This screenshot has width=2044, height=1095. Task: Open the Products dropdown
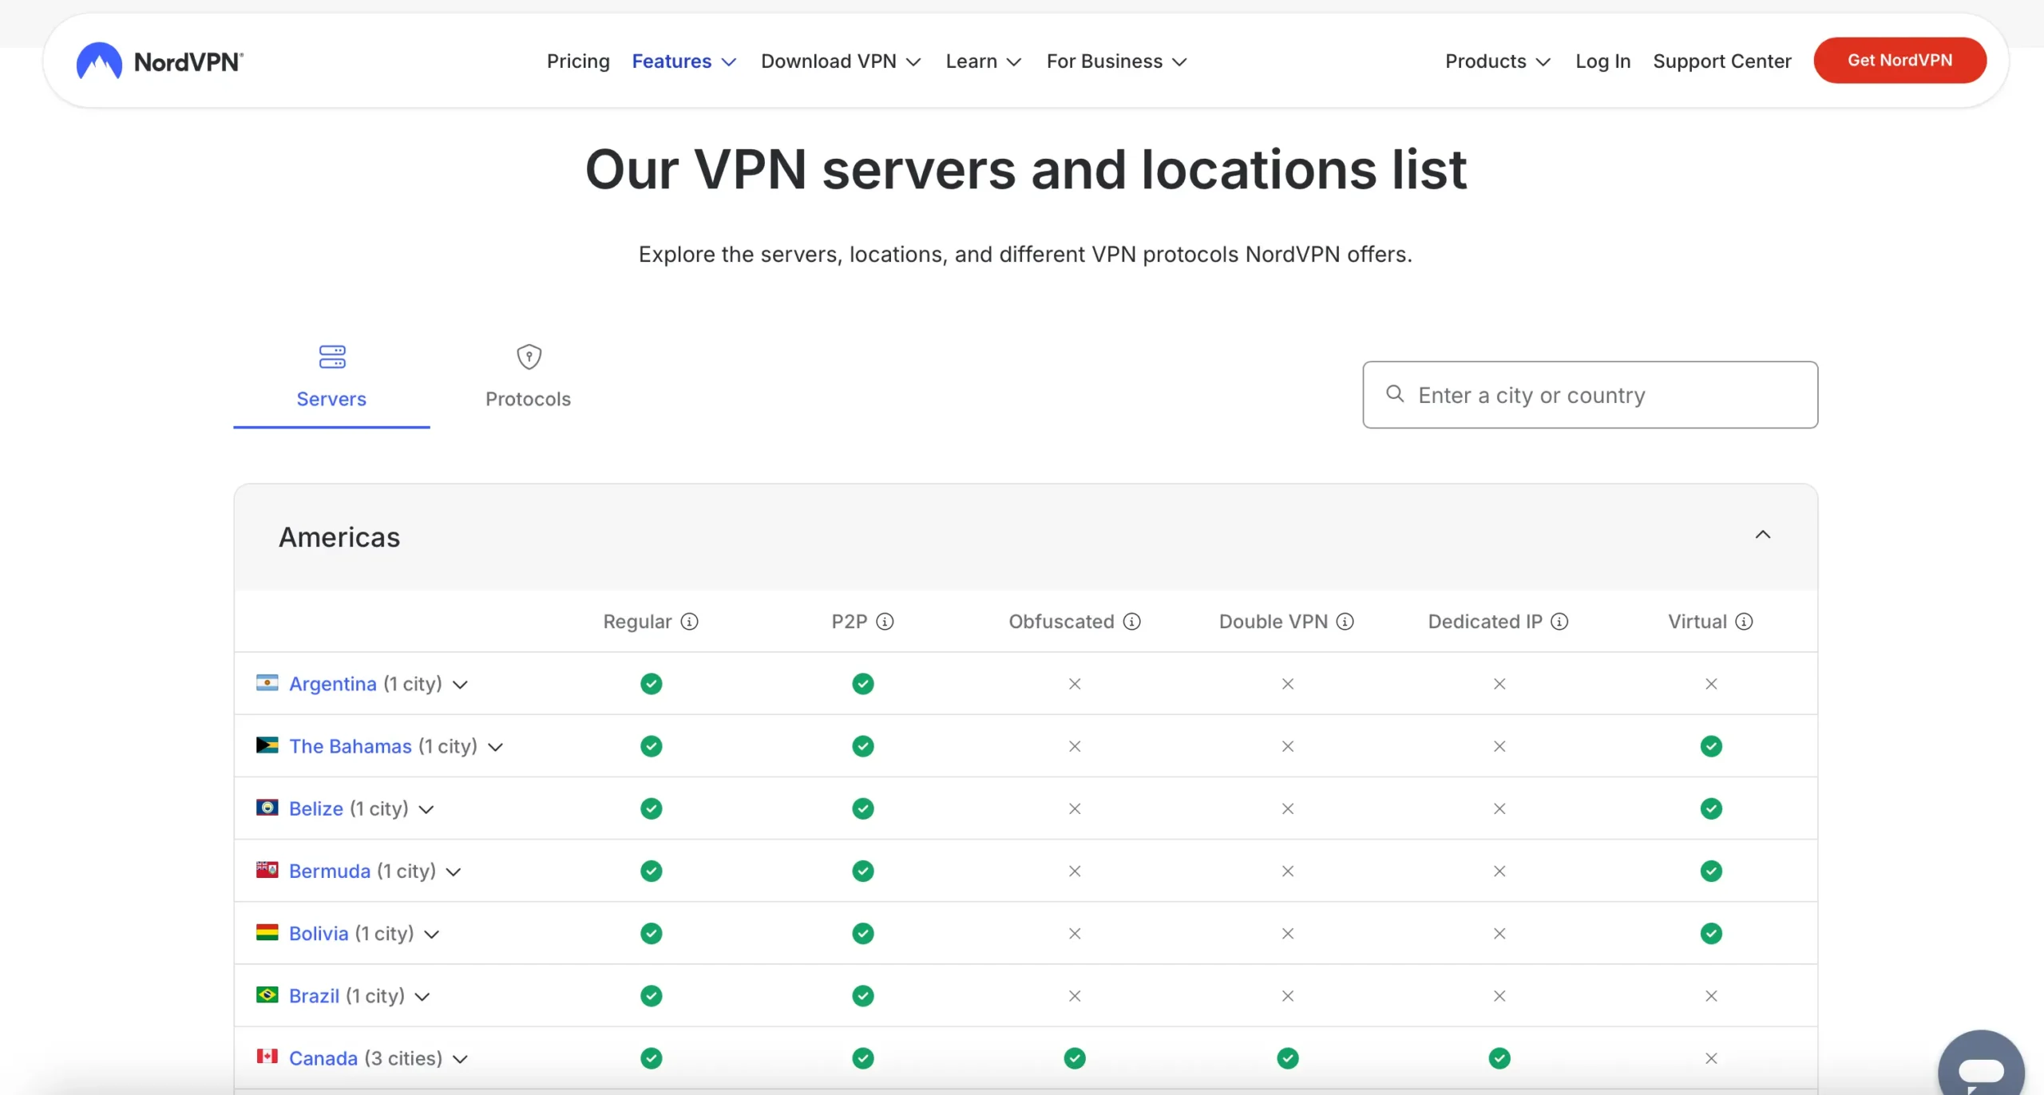pos(1498,61)
